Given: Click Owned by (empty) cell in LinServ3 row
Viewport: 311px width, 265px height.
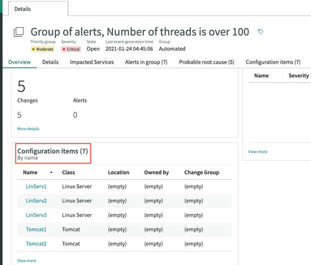Looking at the screenshot, I should (x=154, y=215).
